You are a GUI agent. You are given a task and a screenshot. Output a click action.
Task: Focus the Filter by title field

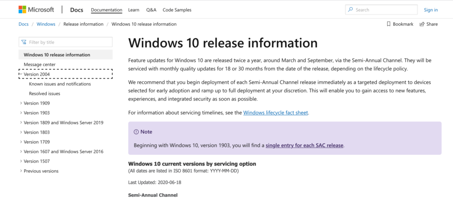(65, 42)
